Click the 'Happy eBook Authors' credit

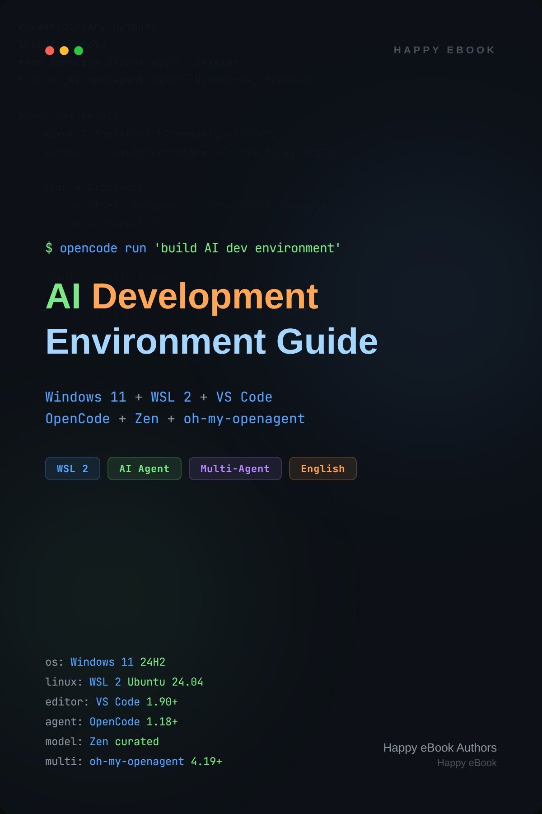pyautogui.click(x=440, y=748)
